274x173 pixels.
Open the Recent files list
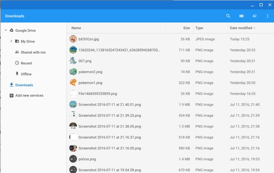[26, 63]
